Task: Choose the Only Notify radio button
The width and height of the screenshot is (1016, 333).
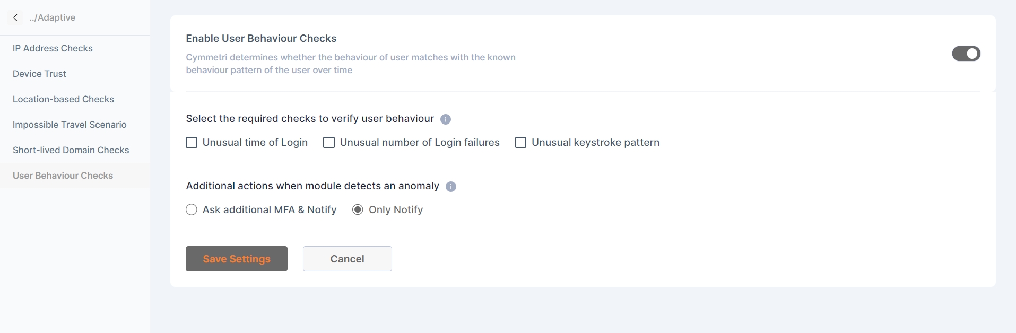Action: point(358,210)
